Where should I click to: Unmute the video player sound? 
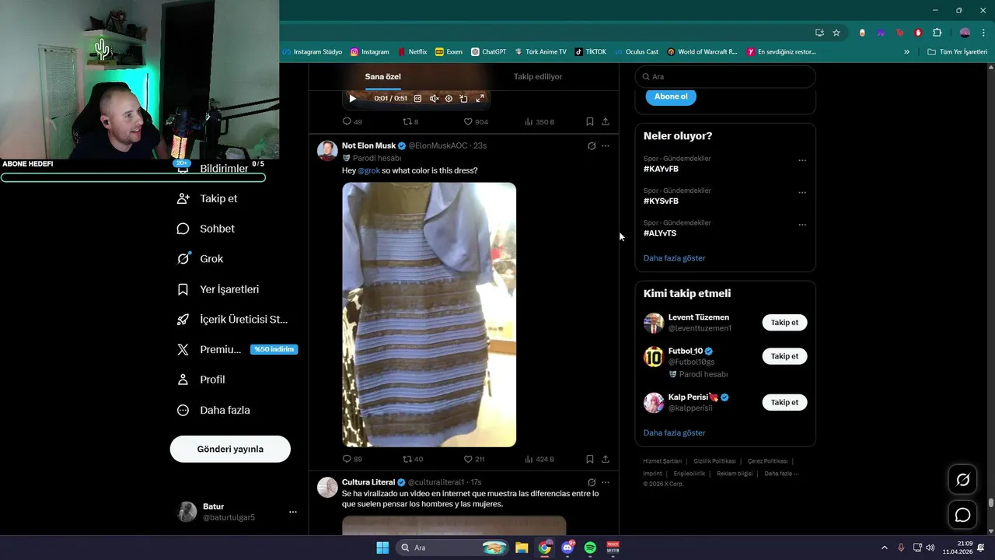point(434,99)
